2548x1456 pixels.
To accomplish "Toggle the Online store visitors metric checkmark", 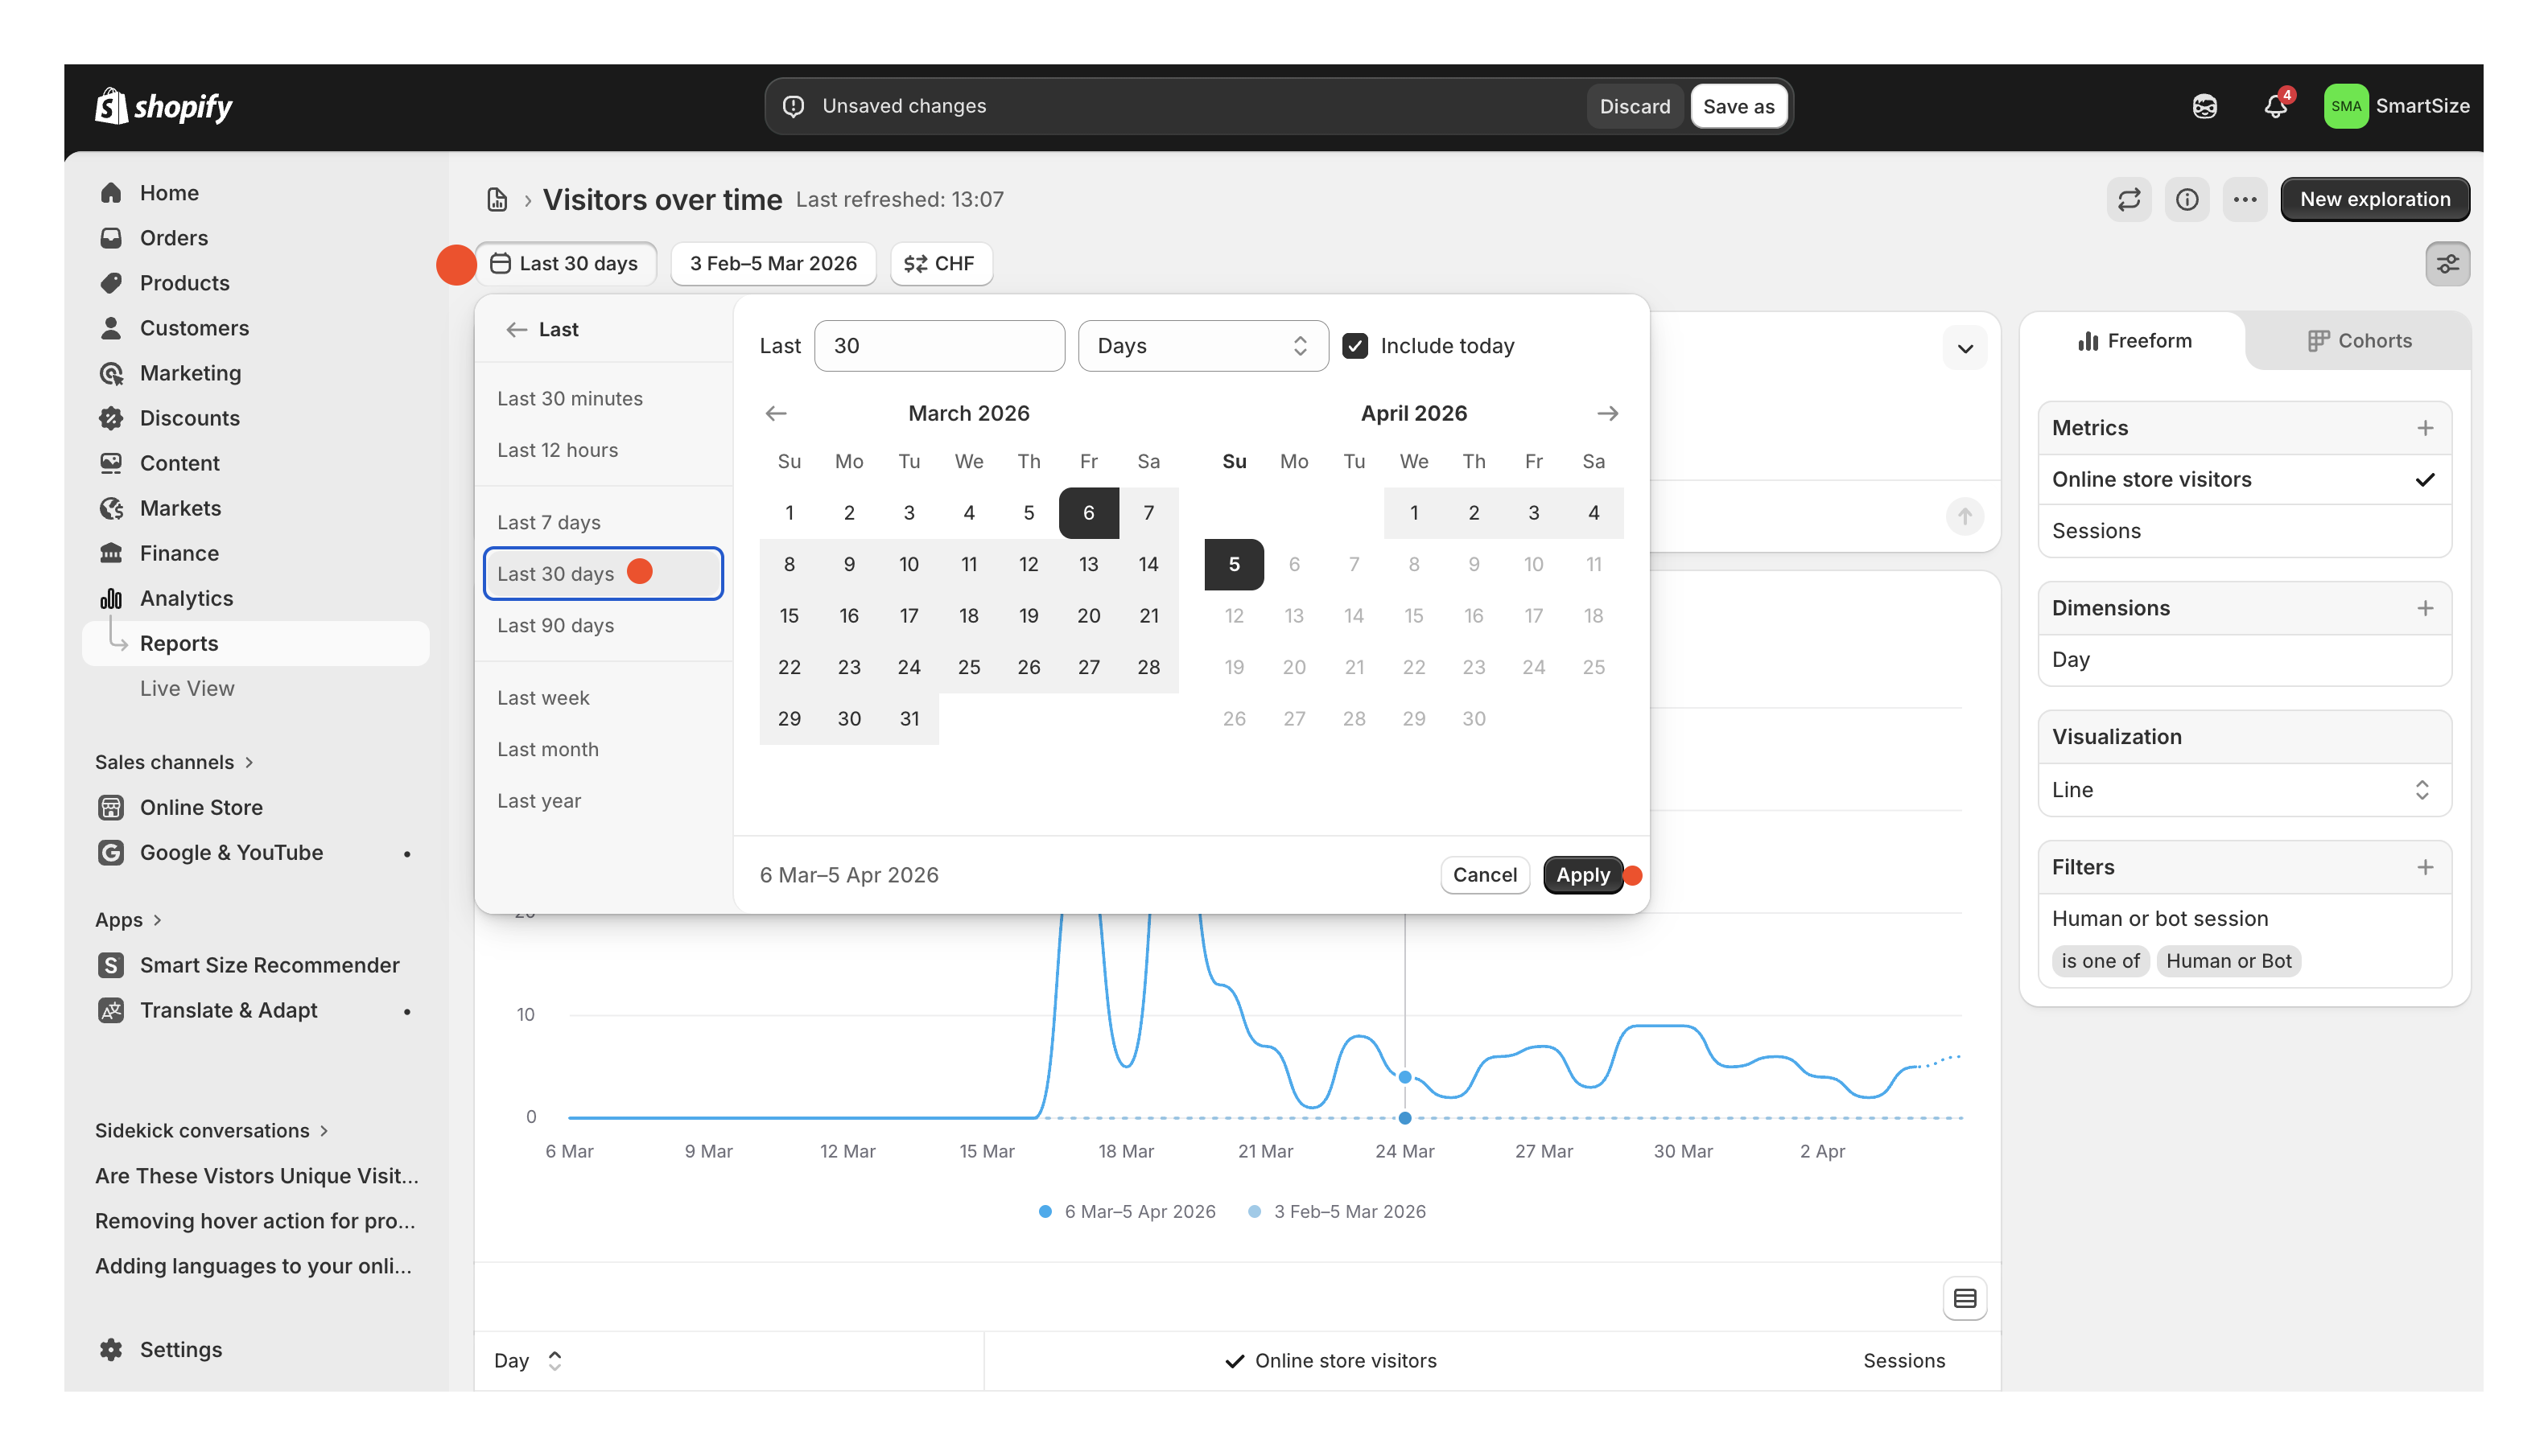I will [2426, 479].
